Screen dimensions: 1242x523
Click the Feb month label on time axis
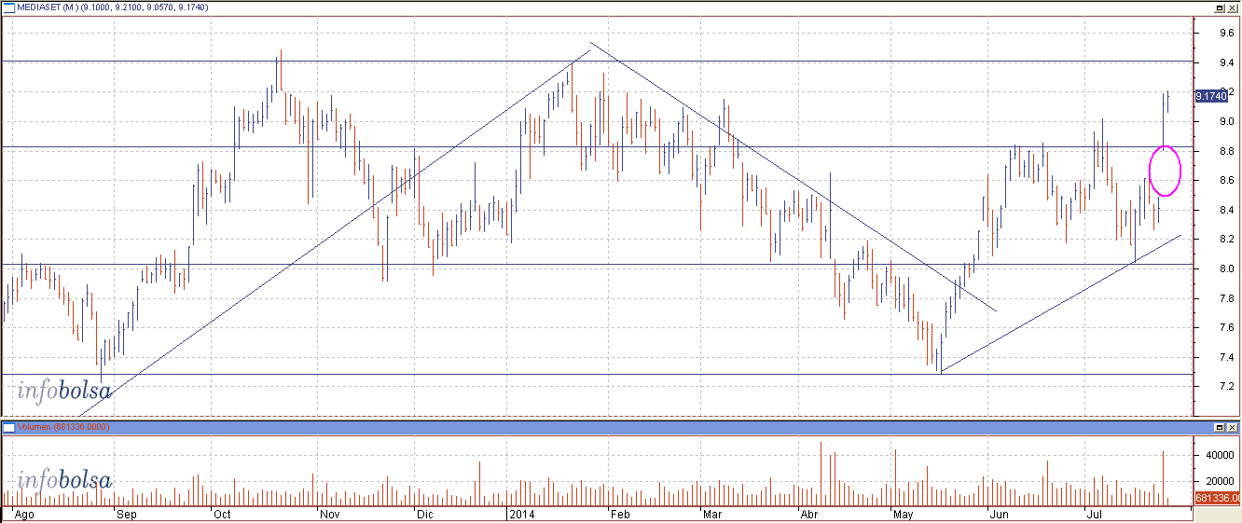coord(622,514)
